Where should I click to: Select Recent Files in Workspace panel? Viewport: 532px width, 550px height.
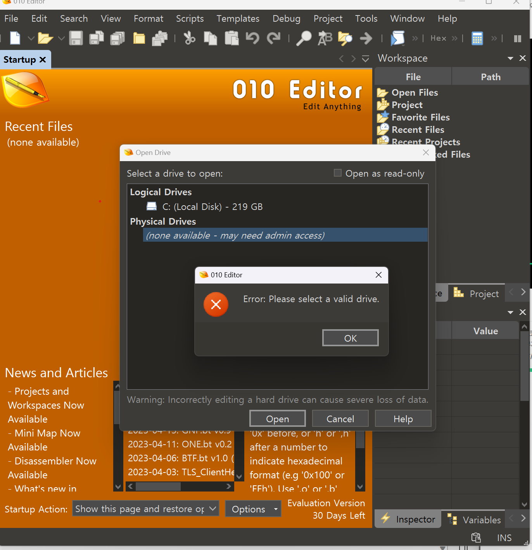pyautogui.click(x=410, y=130)
